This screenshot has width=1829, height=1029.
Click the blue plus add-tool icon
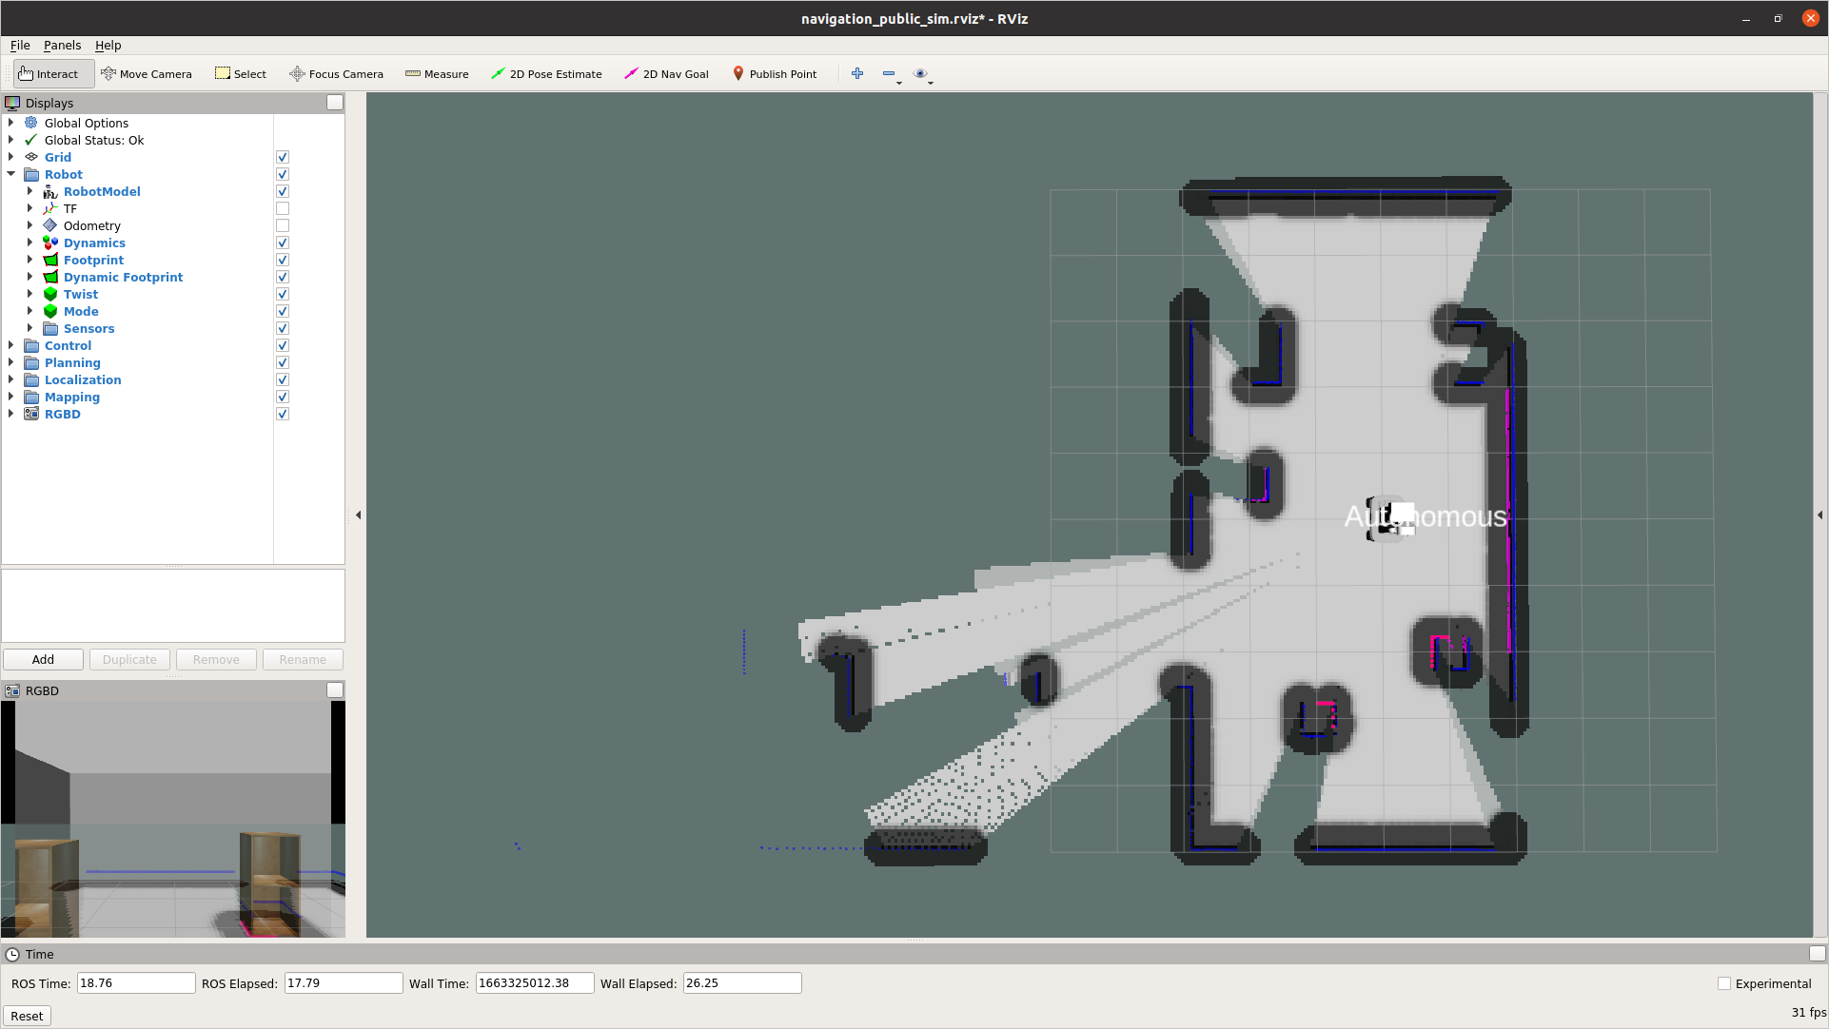click(857, 73)
